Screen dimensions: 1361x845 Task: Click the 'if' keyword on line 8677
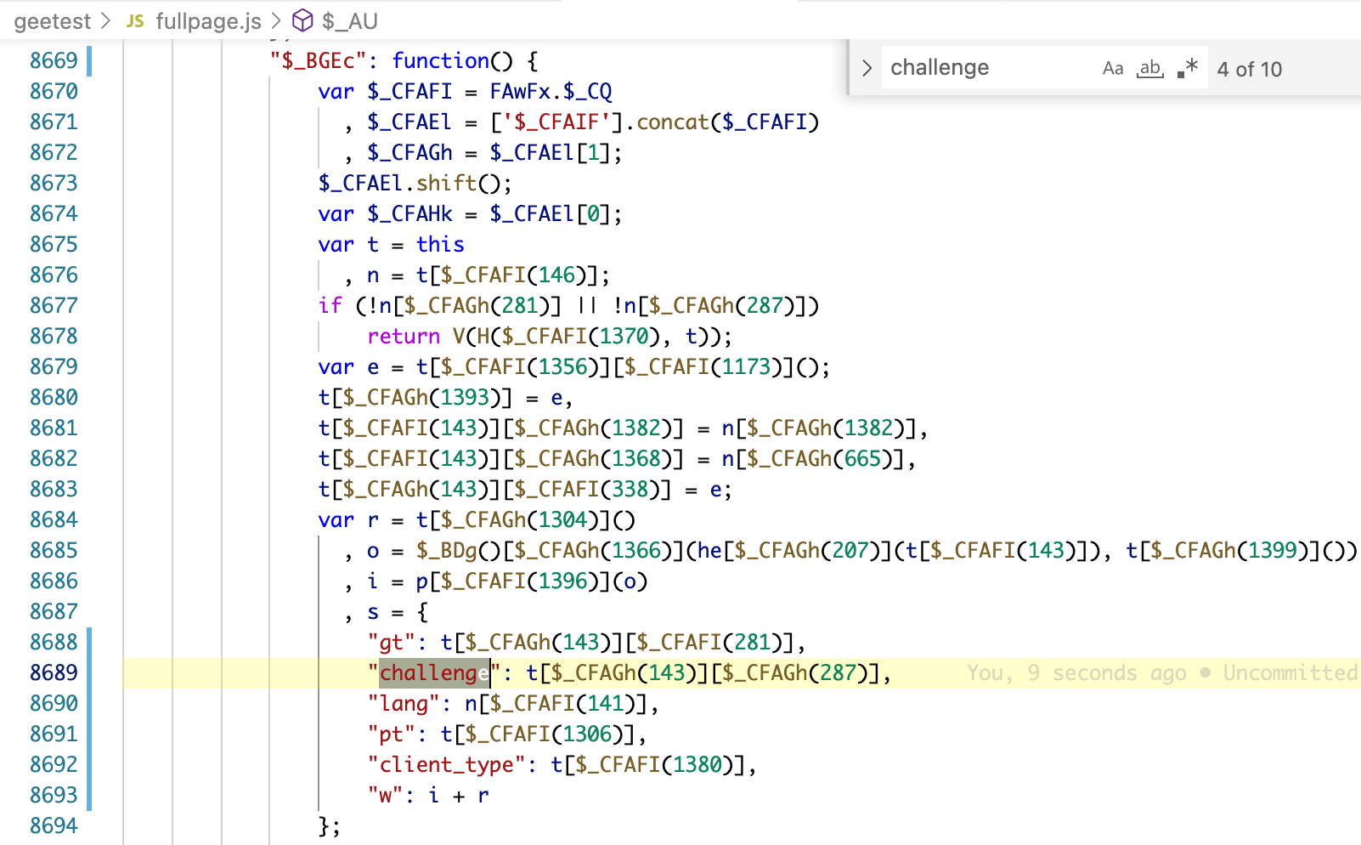pyautogui.click(x=330, y=305)
